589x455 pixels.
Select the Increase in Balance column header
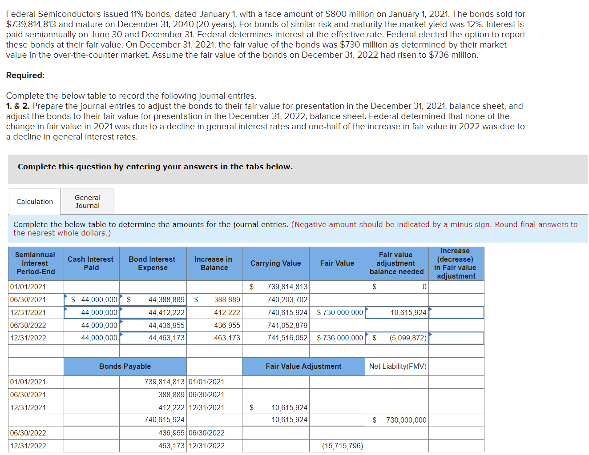click(214, 263)
